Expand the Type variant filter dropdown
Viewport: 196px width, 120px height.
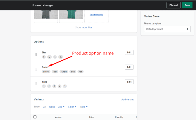[84, 107]
